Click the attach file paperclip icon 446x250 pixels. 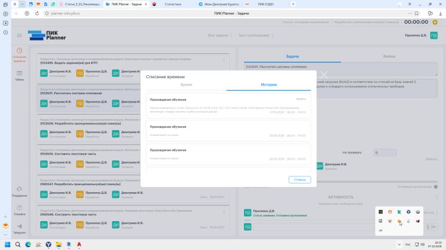(428, 227)
